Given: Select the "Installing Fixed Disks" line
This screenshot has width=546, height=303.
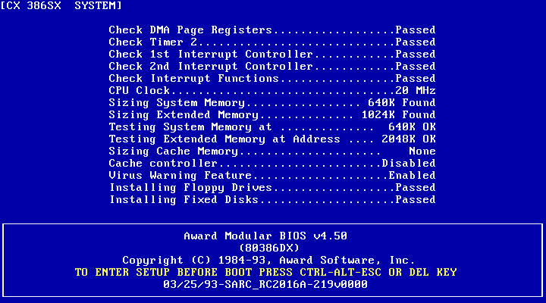Looking at the screenshot, I should coord(272,200).
